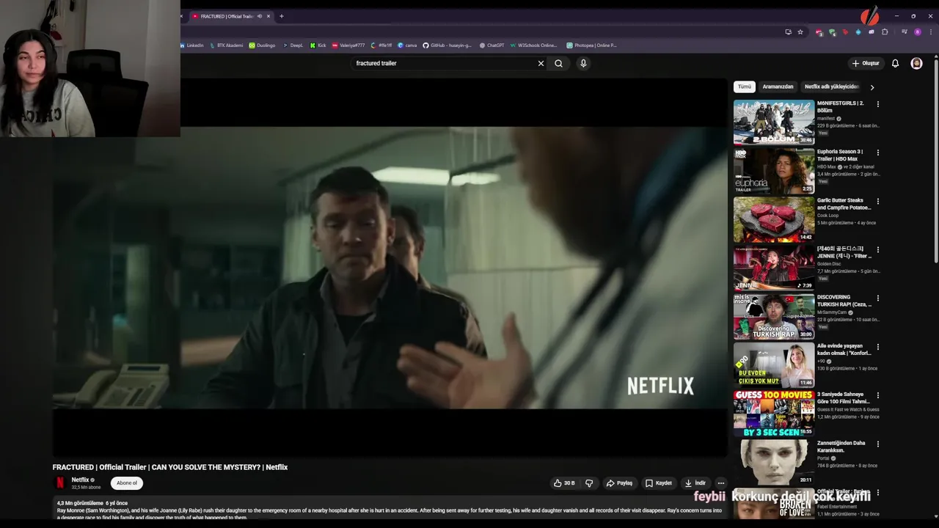Open the GitHub bookmark
Image resolution: width=939 pixels, height=528 pixels.
[x=447, y=45]
